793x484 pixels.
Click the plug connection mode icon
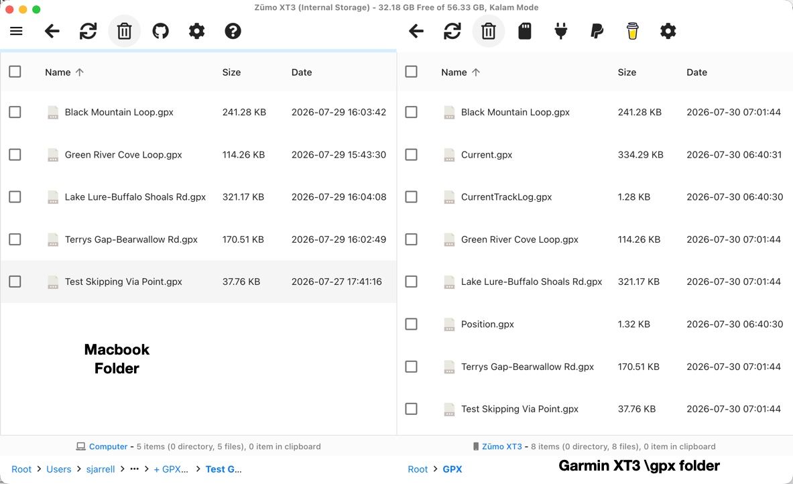pyautogui.click(x=561, y=32)
